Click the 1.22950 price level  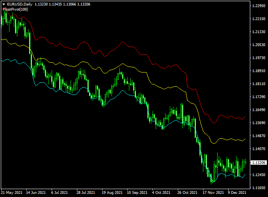click(x=259, y=6)
